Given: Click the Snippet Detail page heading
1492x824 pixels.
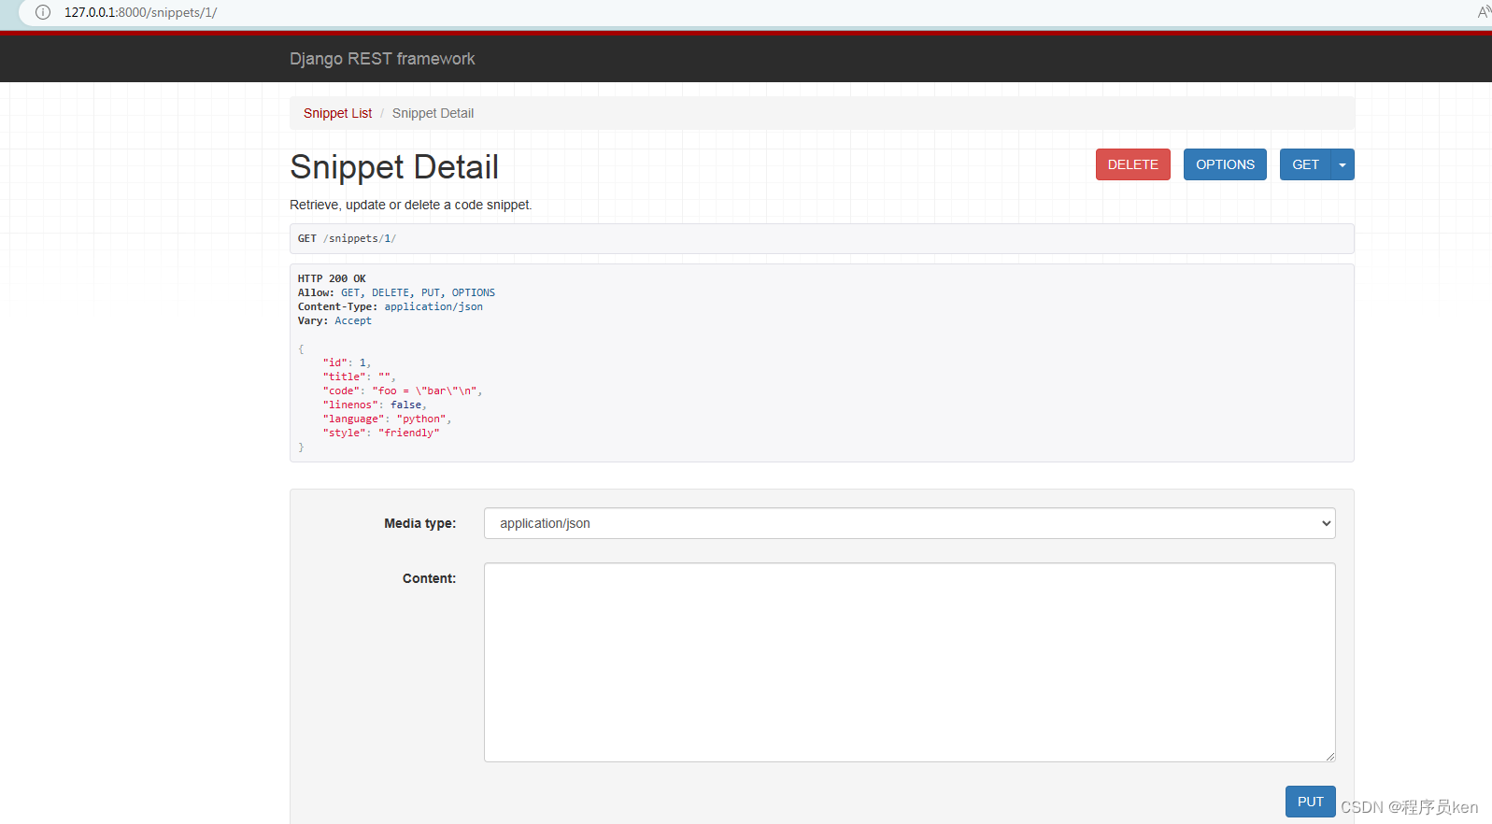Looking at the screenshot, I should [394, 167].
